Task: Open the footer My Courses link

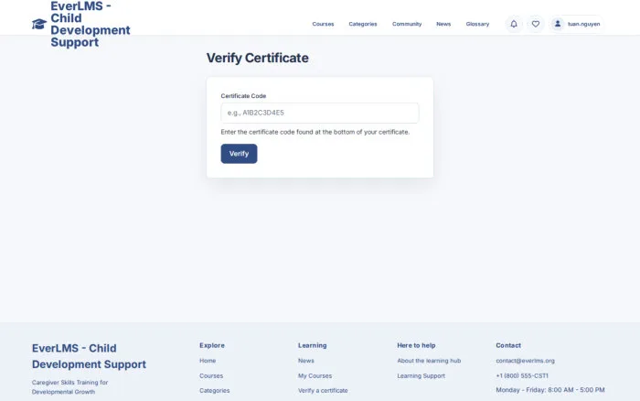Action: (x=315, y=375)
